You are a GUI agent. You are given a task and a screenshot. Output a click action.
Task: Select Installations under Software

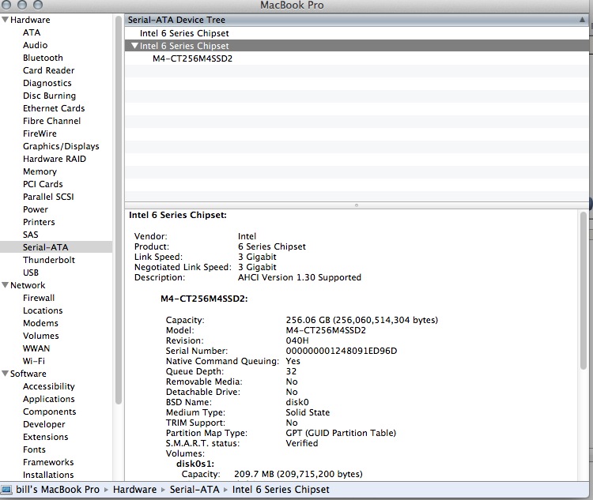(x=48, y=475)
